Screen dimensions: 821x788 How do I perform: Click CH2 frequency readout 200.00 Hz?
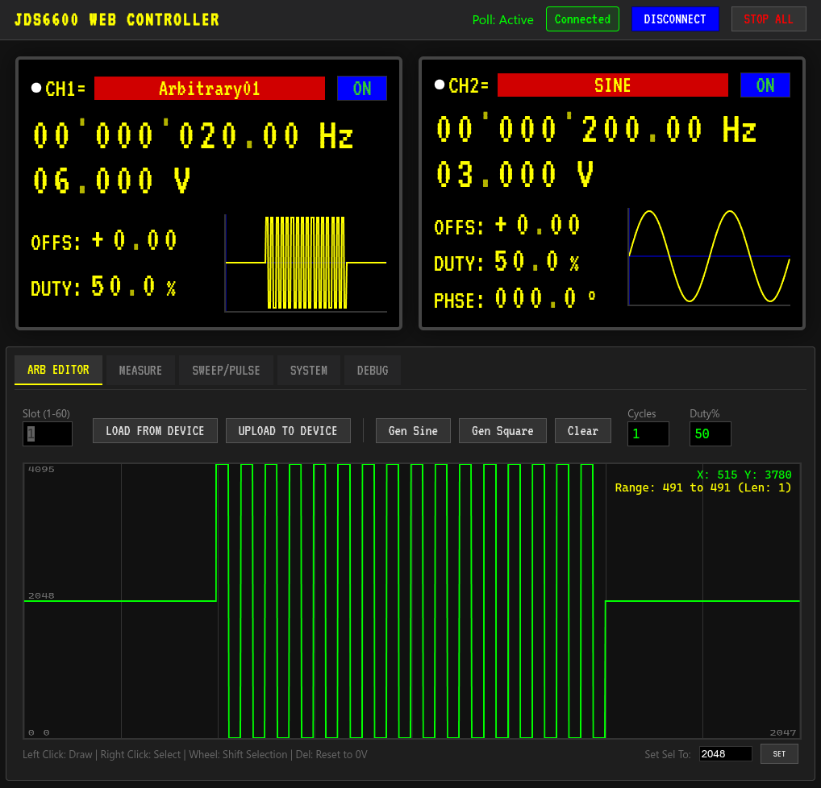(x=596, y=129)
